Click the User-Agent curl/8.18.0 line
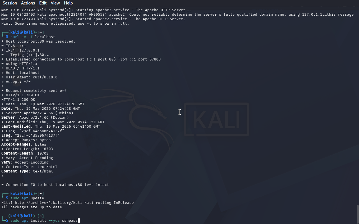 (x=29, y=77)
